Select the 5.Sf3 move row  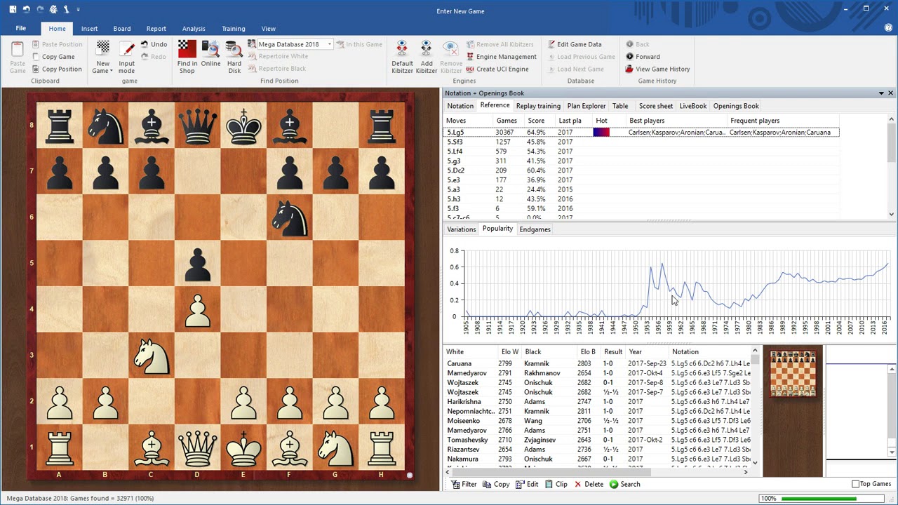click(641, 142)
